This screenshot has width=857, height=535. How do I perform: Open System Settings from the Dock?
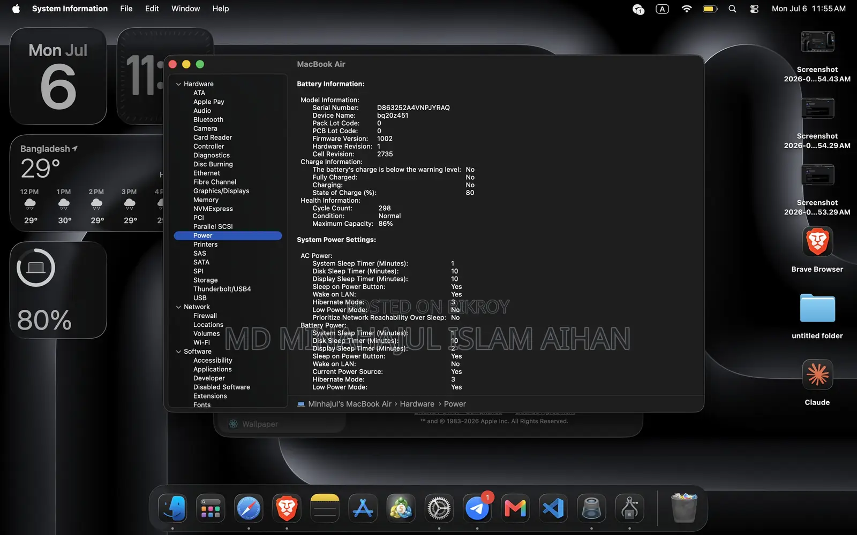[x=439, y=508]
